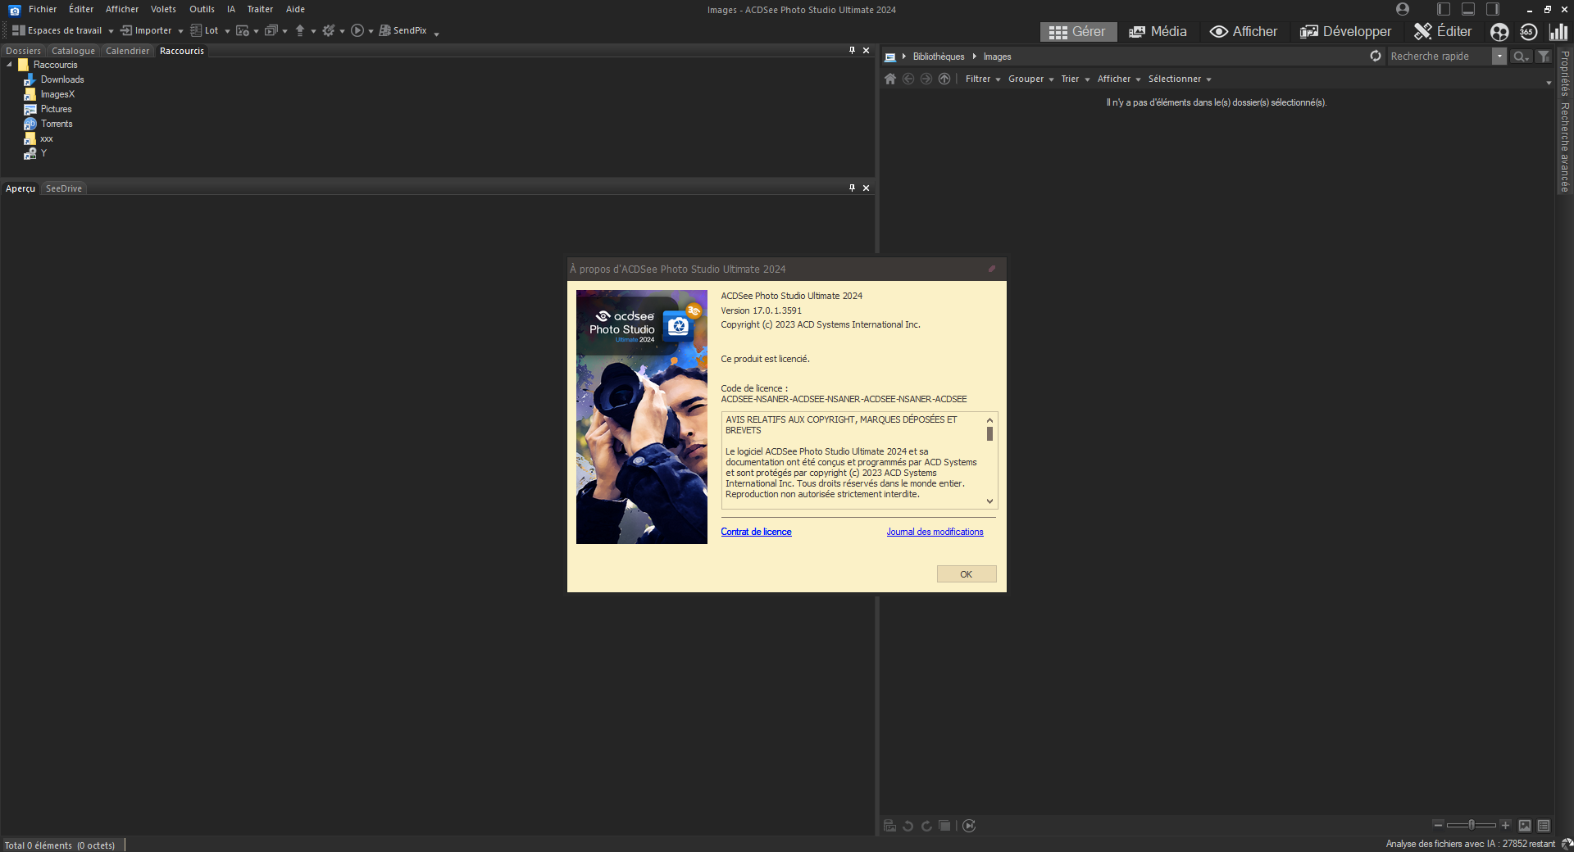Click the rotate left icon in bottom toolbar
The height and width of the screenshot is (852, 1574).
[x=908, y=826]
